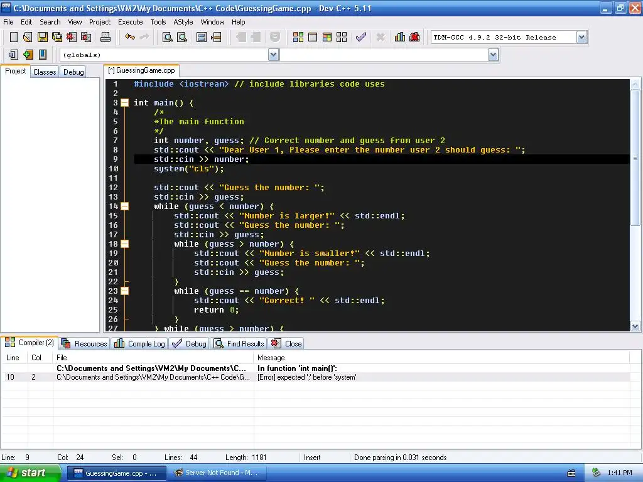Image resolution: width=643 pixels, height=482 pixels.
Task: Print the source file
Action: pos(105,37)
